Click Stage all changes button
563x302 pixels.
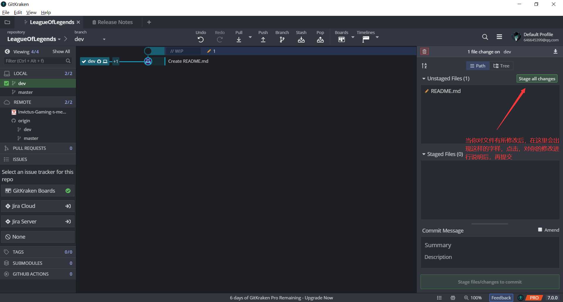(537, 79)
